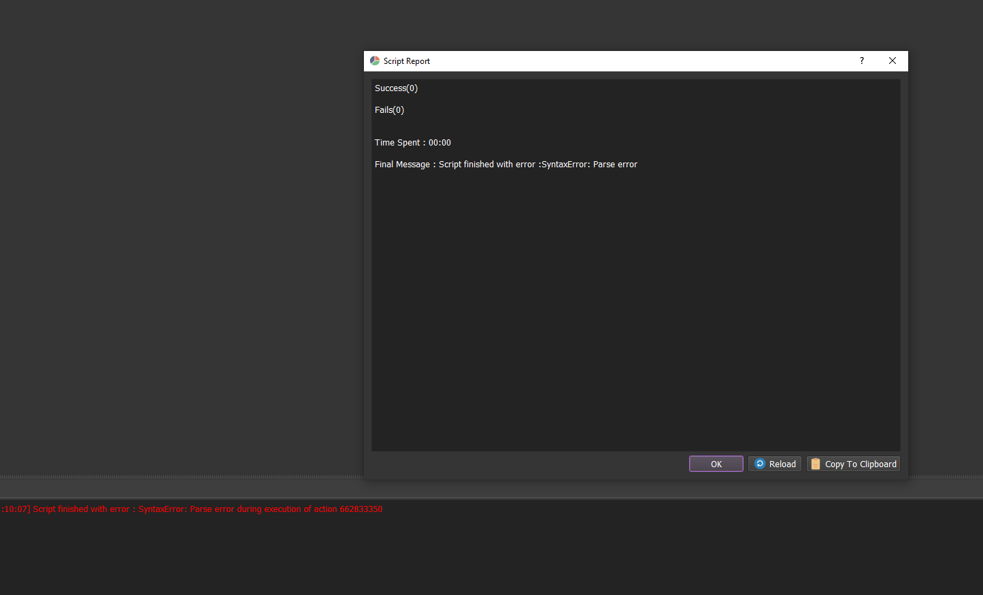Reload the script report
The height and width of the screenshot is (595, 983).
[x=774, y=464]
